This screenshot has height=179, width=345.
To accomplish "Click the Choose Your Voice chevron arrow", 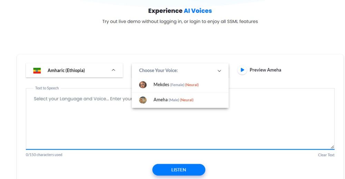I will pos(219,71).
